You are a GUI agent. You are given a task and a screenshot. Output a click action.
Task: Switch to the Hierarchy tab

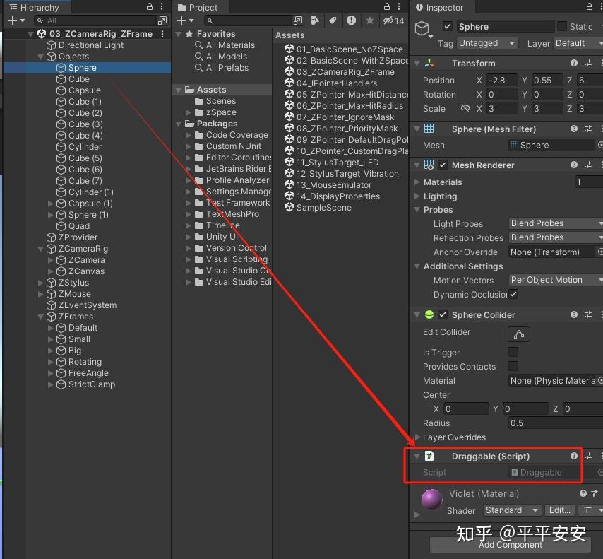click(x=37, y=7)
